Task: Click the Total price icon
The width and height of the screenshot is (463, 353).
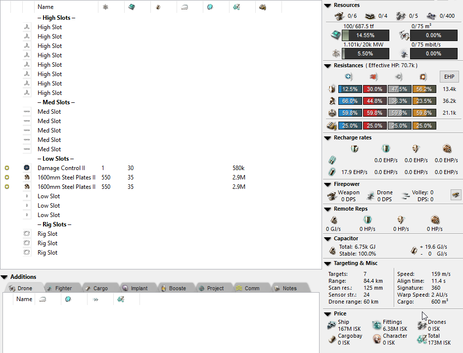Action: click(x=421, y=339)
